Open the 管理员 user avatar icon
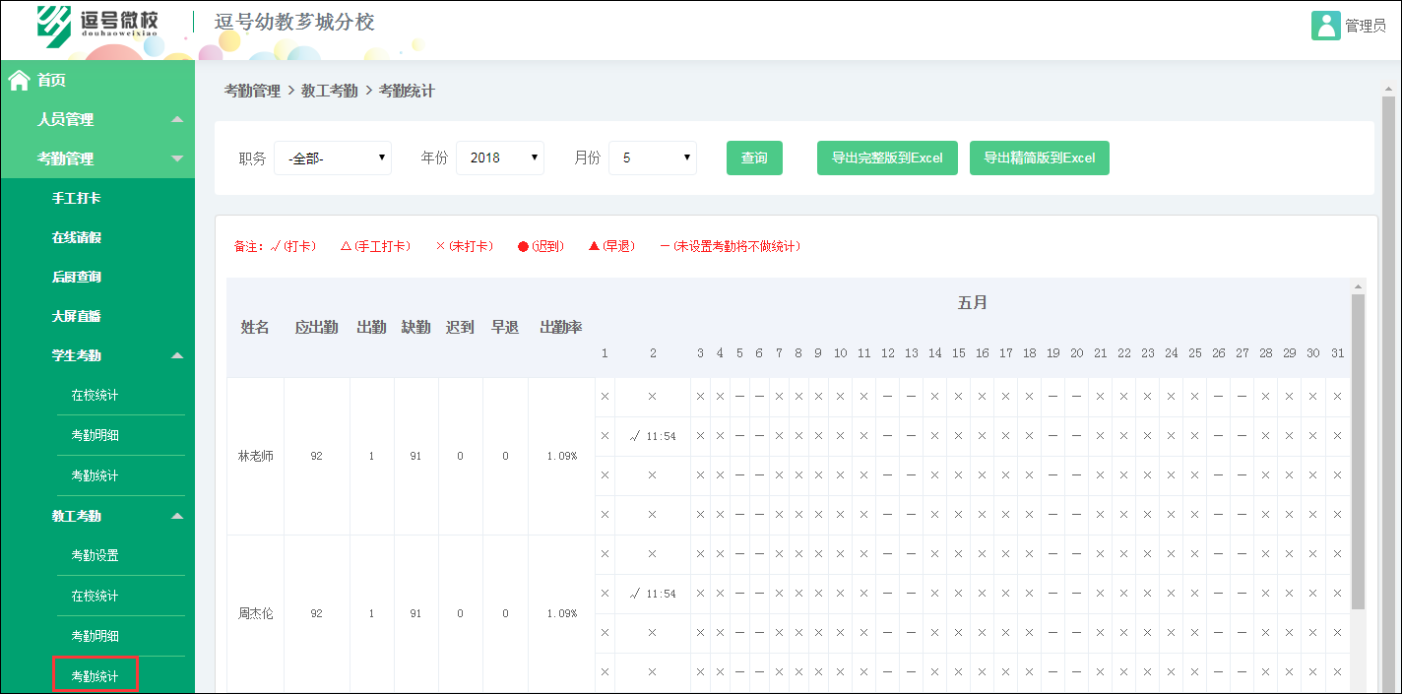 click(x=1324, y=25)
